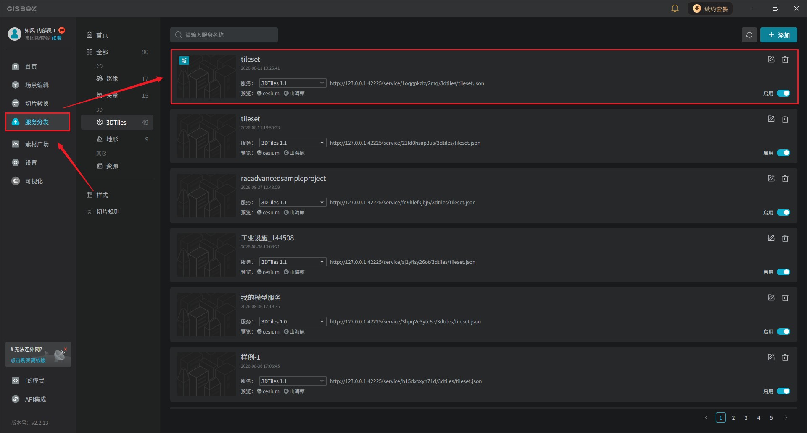807x433 pixels.
Task: Delete the racadvancedsampleproject service
Action: coord(785,178)
